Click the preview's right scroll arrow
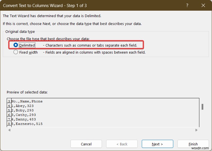Viewport: 212px width, 151px height. point(196,130)
